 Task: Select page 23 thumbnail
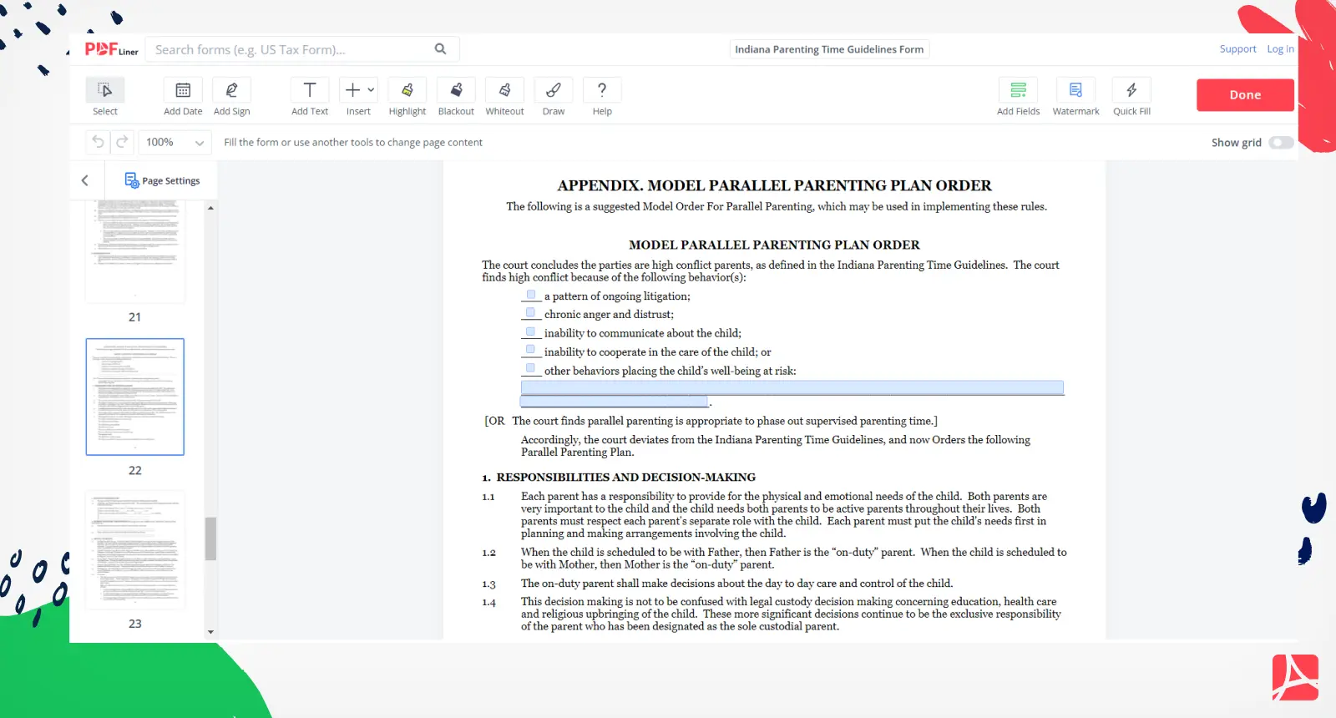click(x=135, y=550)
